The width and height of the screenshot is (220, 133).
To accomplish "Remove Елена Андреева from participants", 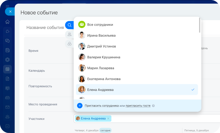I will pos(108,118).
